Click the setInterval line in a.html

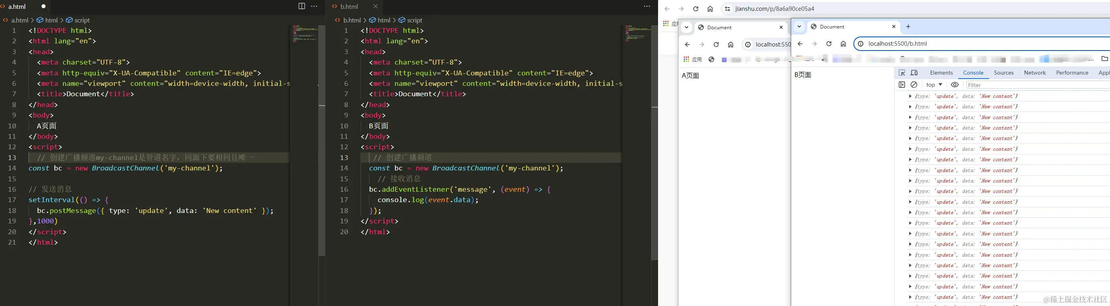point(69,200)
